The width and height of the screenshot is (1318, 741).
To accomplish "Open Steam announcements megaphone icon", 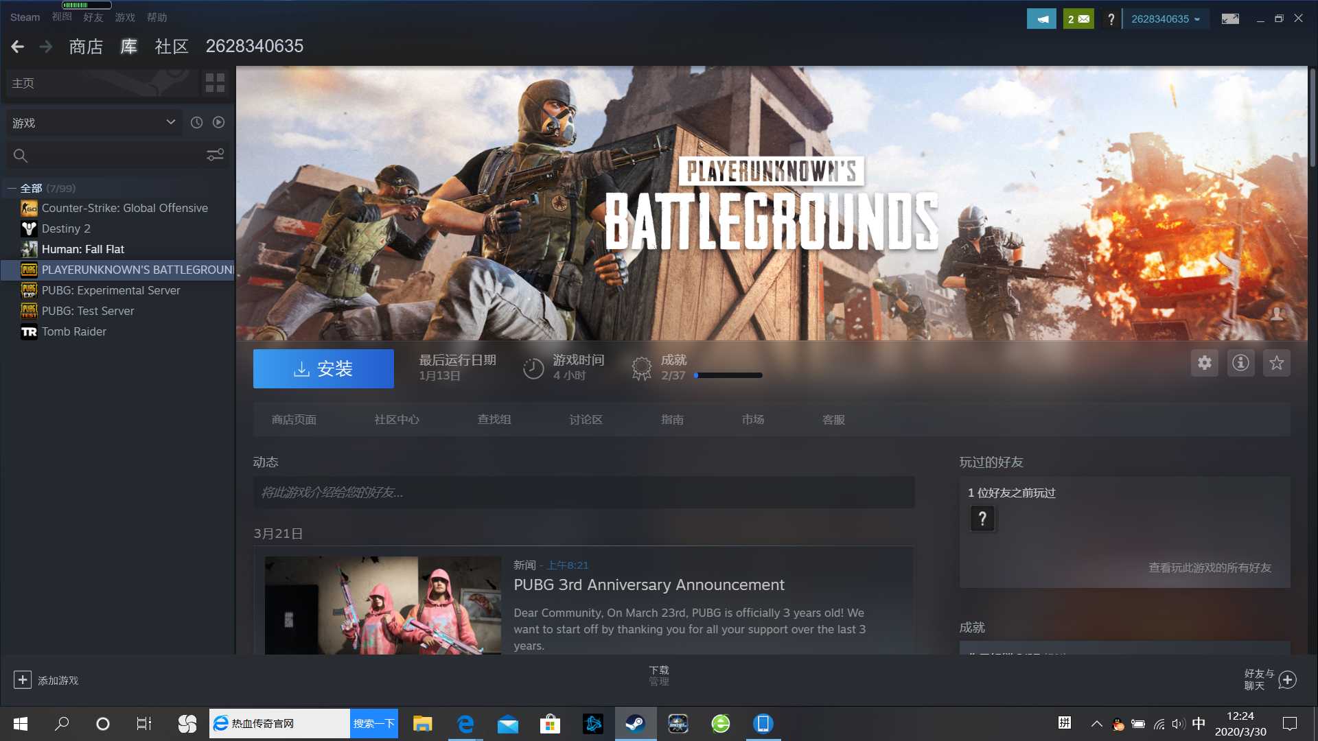I will point(1041,19).
